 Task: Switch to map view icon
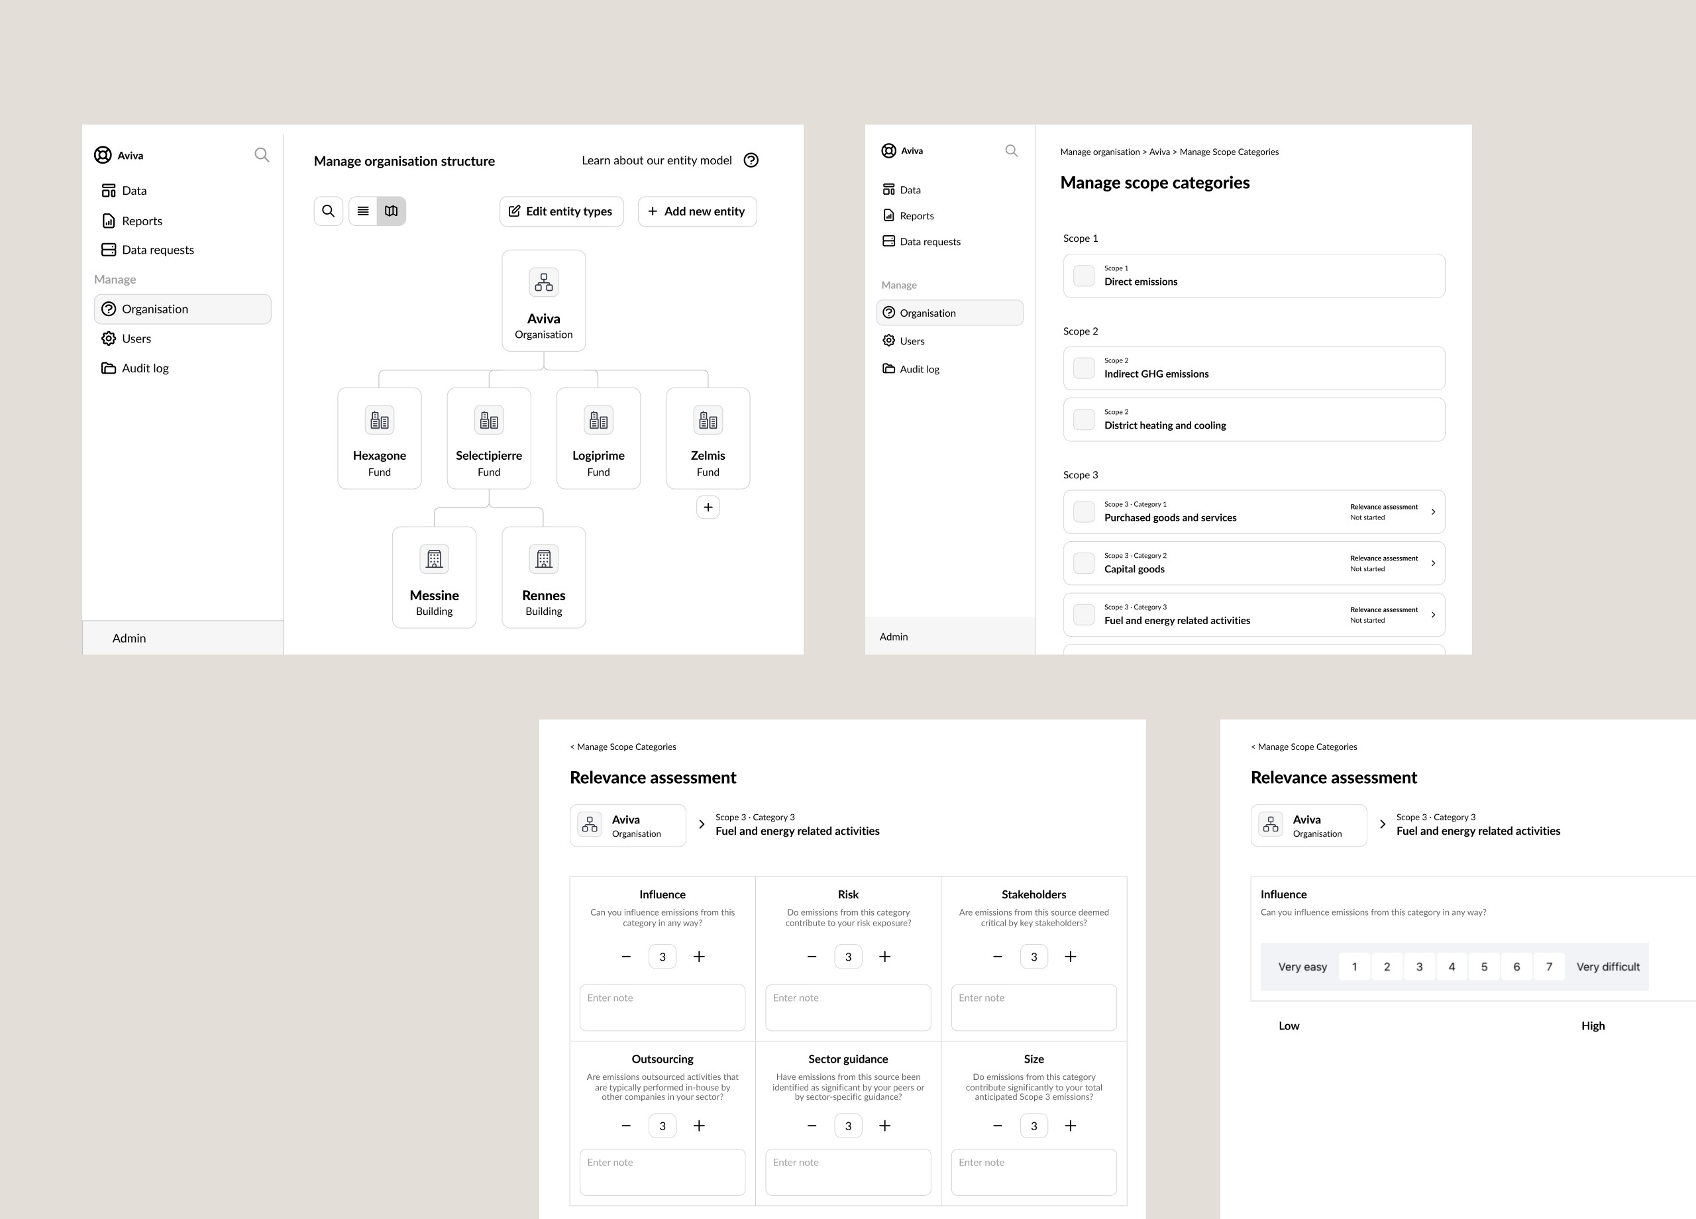pos(391,211)
